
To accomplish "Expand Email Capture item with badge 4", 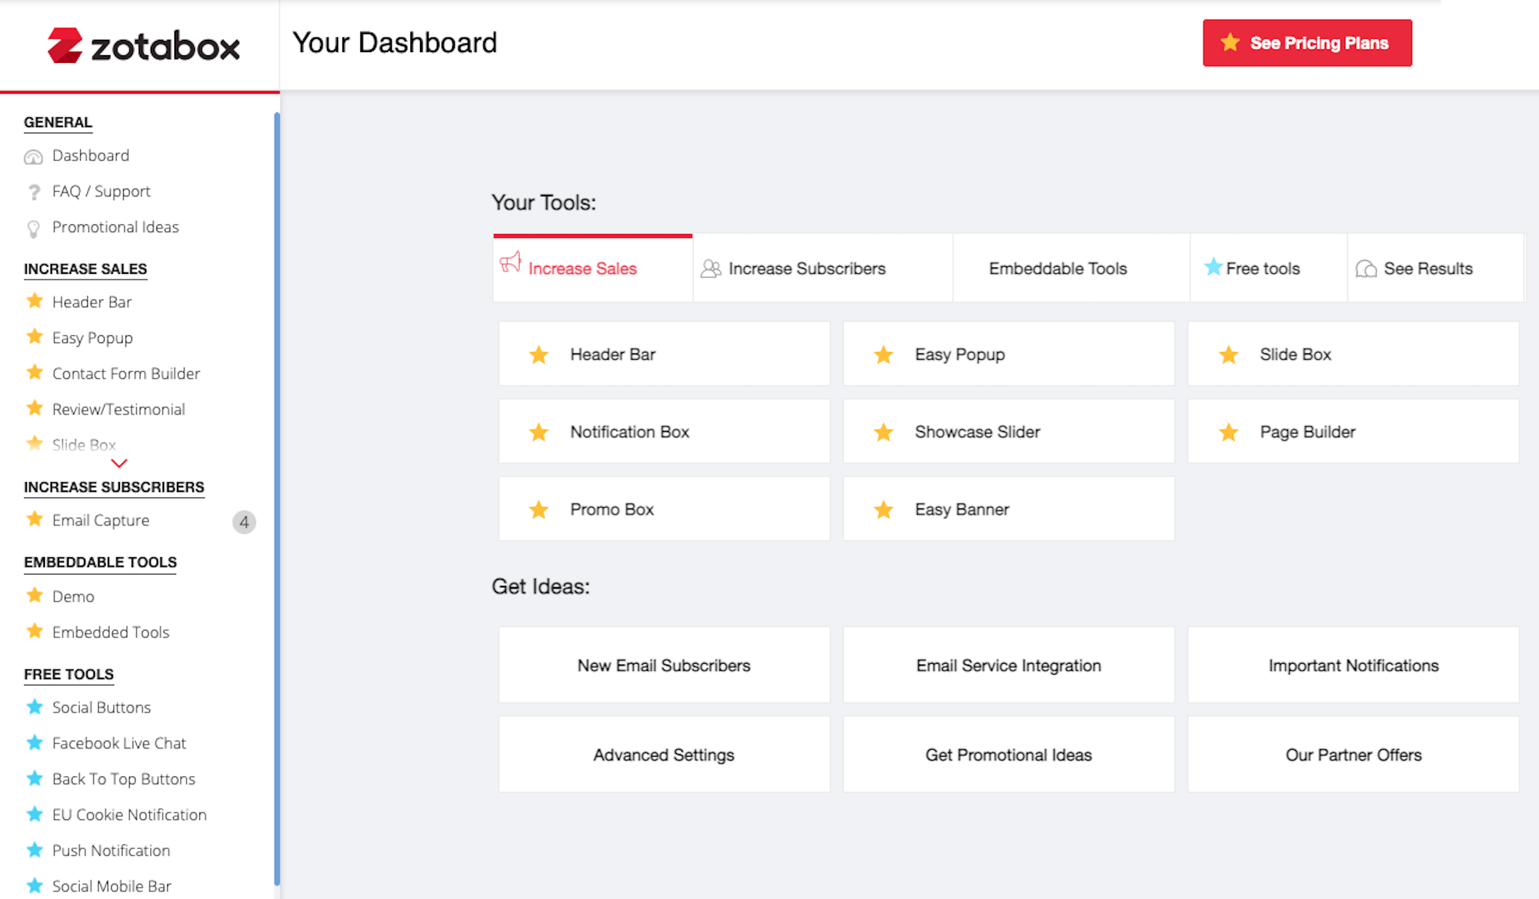I will (101, 520).
